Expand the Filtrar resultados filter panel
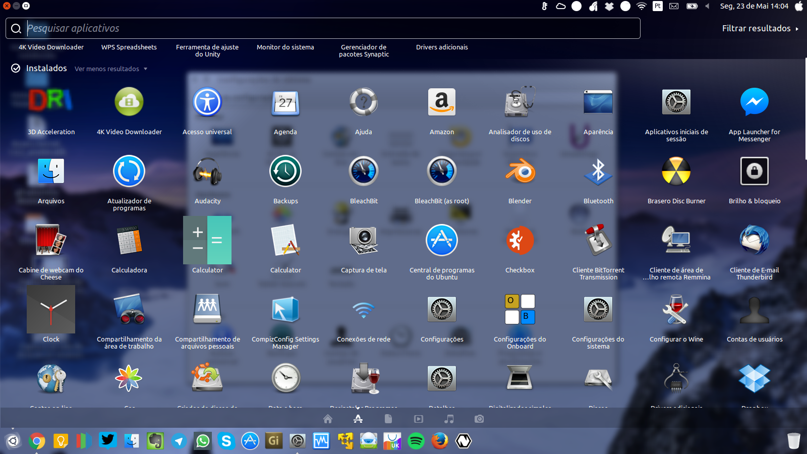 pyautogui.click(x=760, y=28)
